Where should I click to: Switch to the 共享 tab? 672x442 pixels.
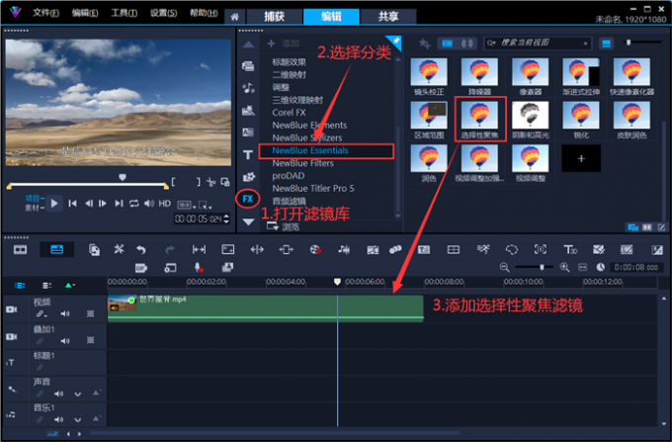point(375,17)
